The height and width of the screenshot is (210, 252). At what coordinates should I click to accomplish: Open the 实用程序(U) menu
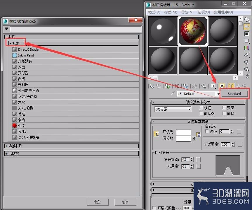(223, 12)
